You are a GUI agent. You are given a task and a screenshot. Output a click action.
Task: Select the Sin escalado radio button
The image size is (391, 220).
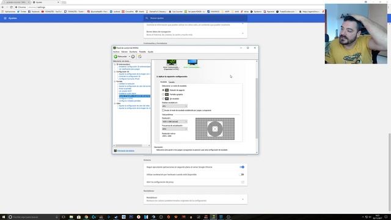coord(163,98)
